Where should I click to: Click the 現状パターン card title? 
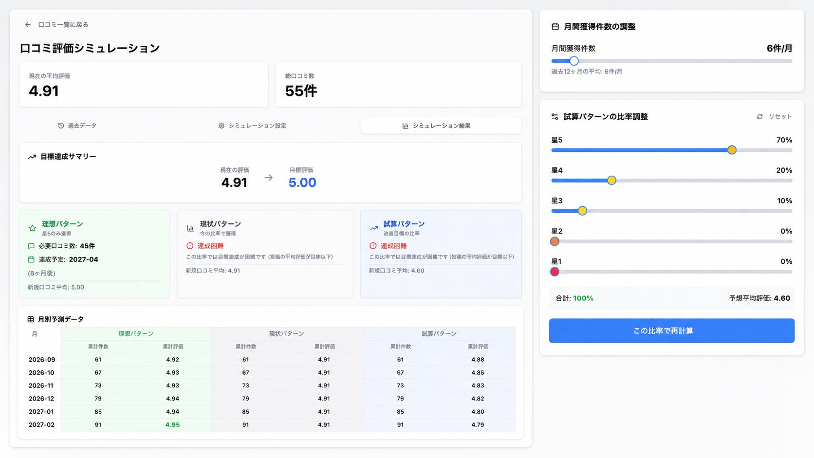point(221,224)
